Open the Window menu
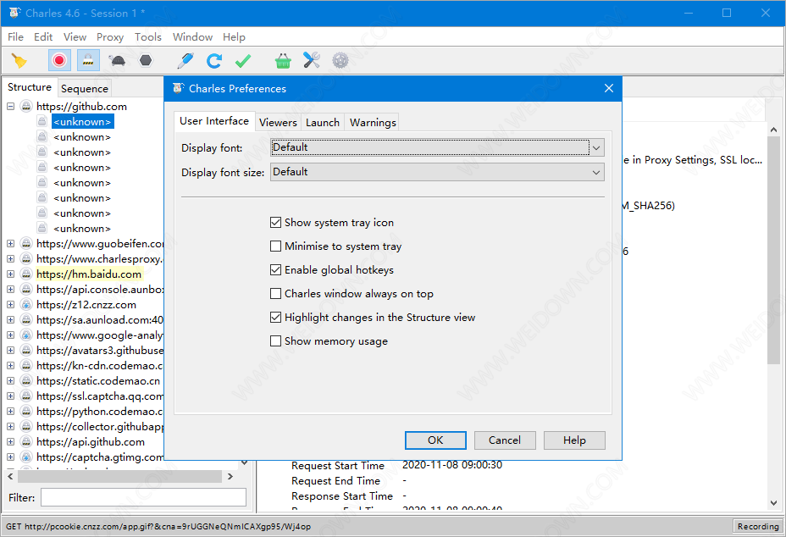Image resolution: width=786 pixels, height=537 pixels. 192,37
